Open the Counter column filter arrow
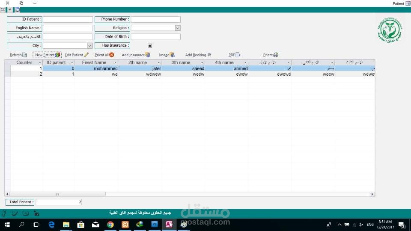 pyautogui.click(x=40, y=63)
